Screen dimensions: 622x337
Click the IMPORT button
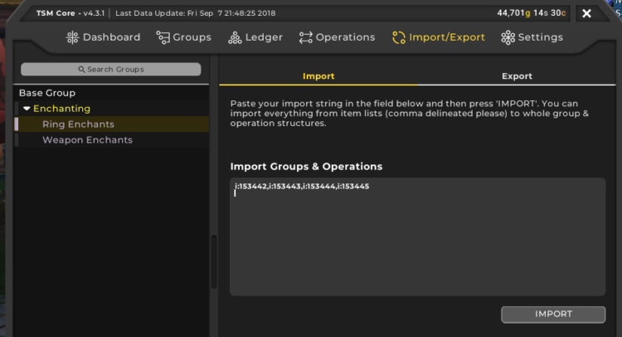pos(553,315)
